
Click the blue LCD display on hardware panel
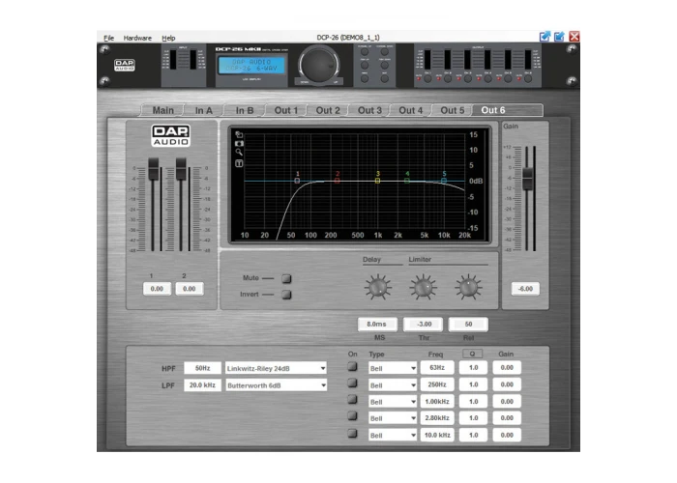click(x=251, y=66)
